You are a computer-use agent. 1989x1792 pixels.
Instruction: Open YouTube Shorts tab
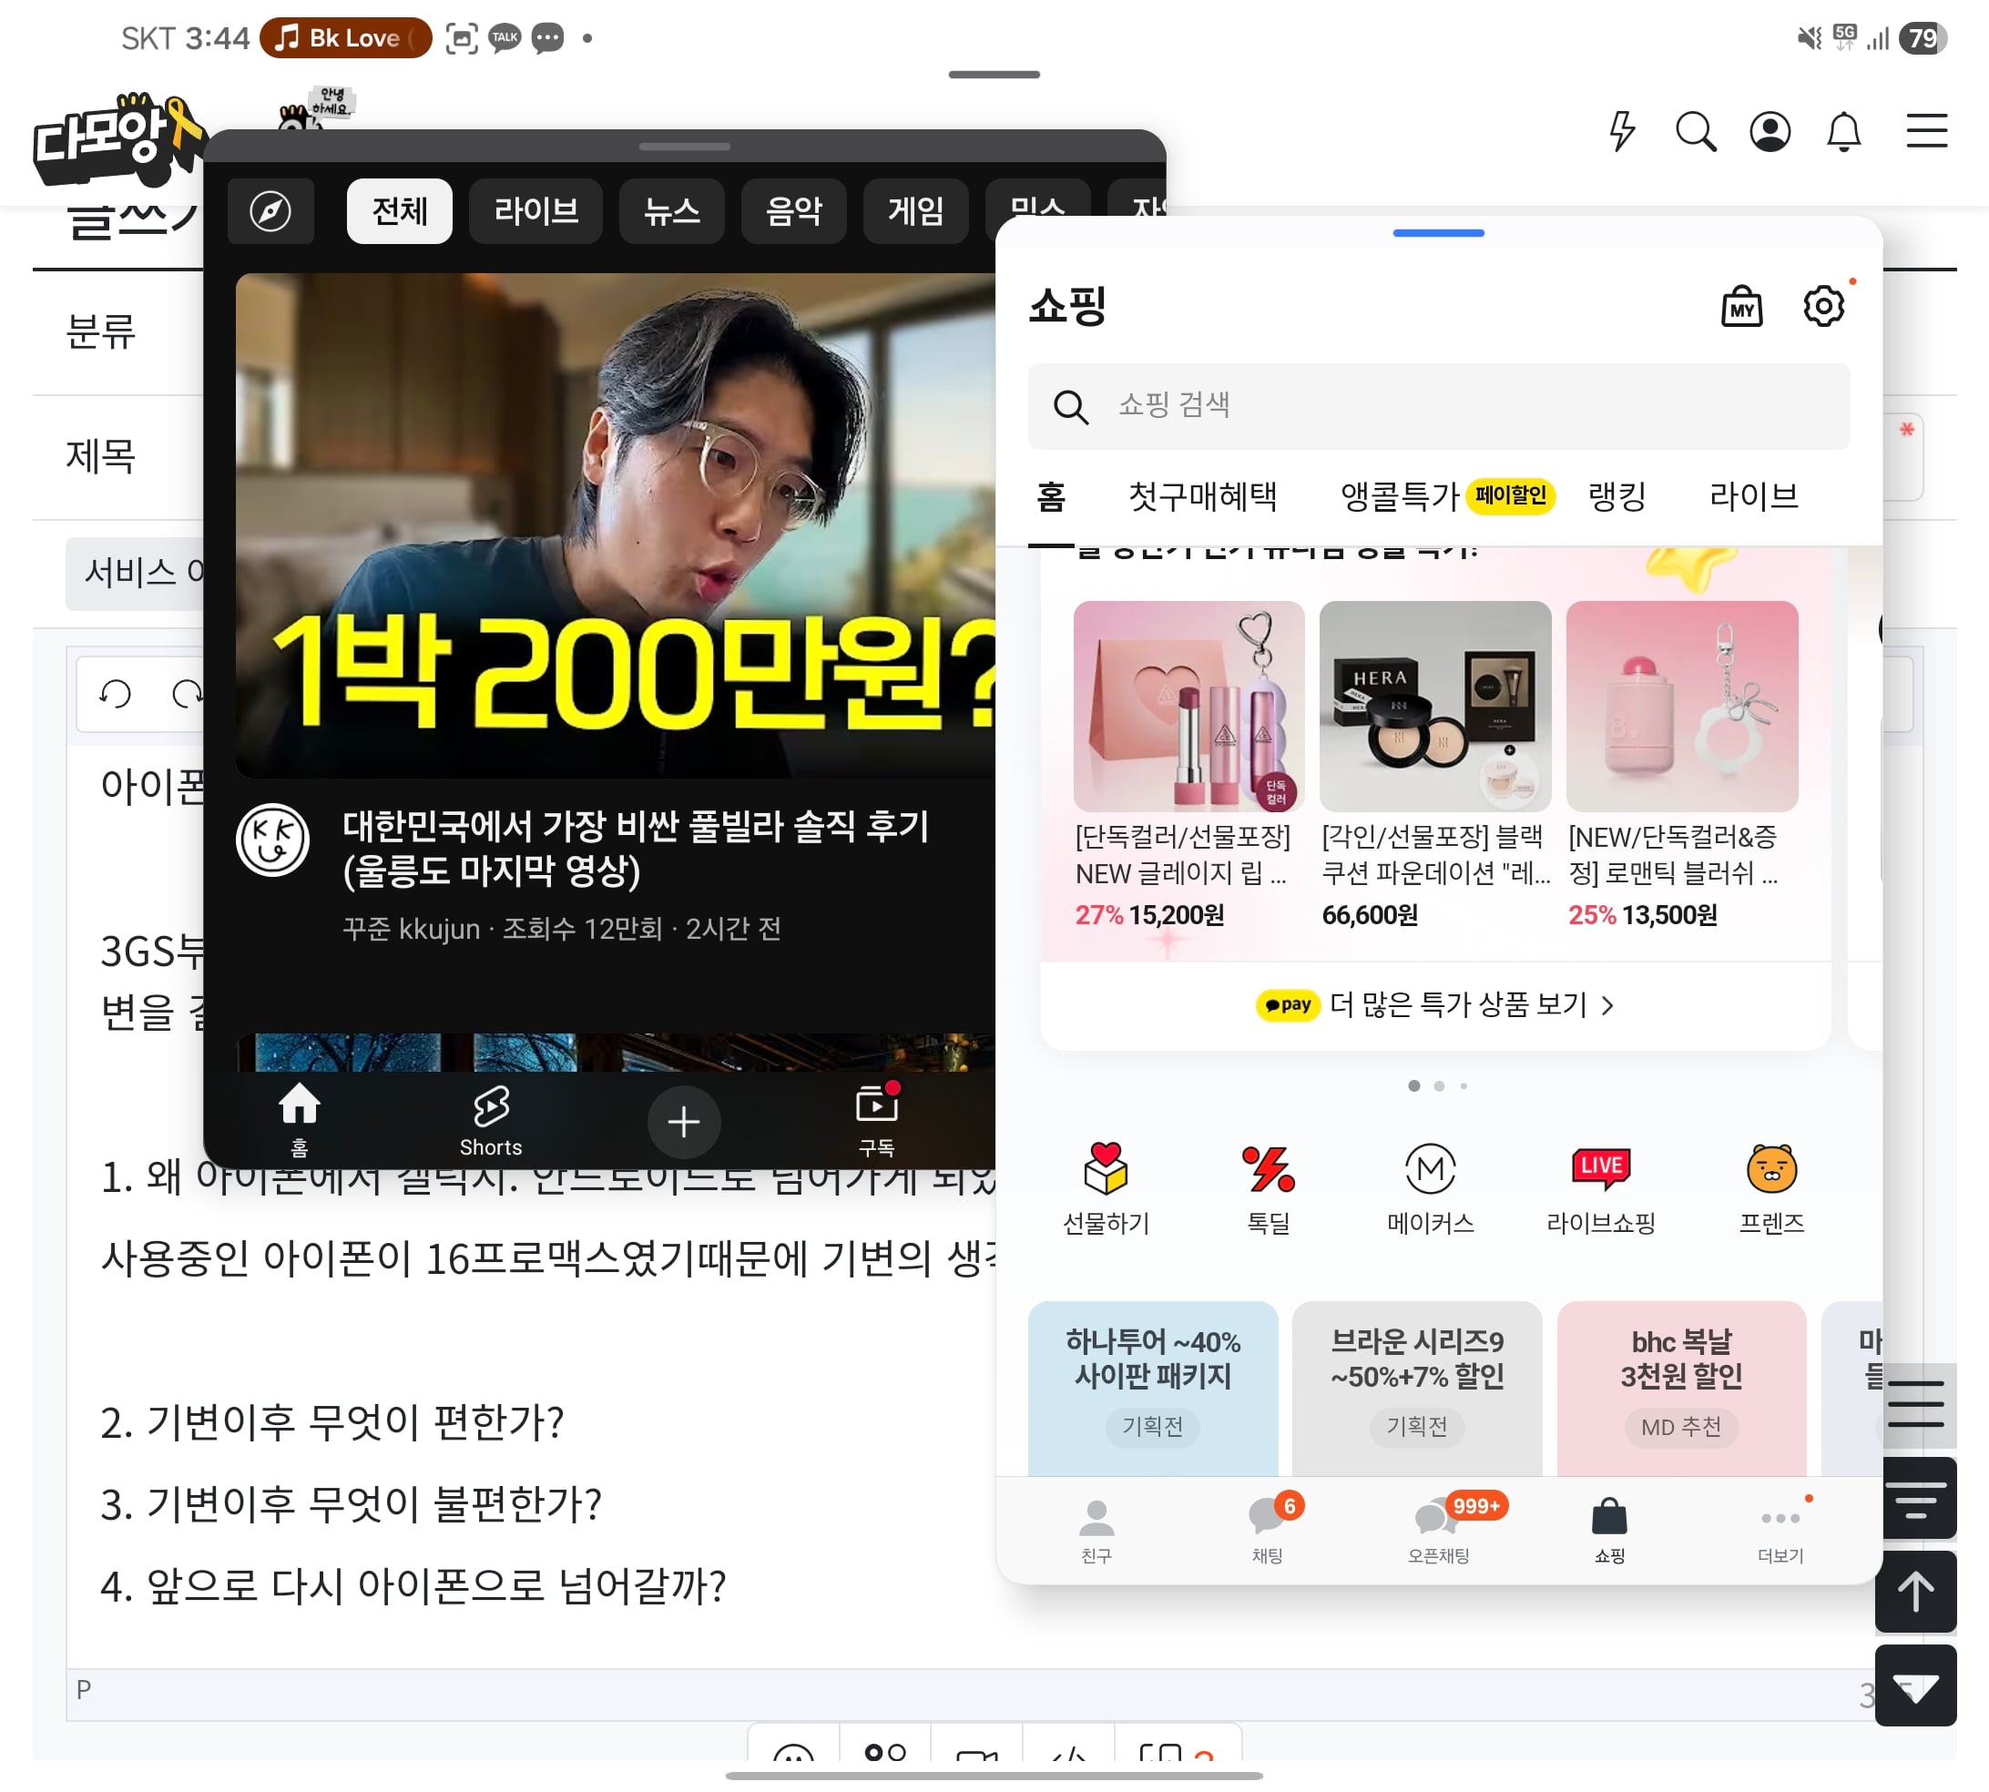point(490,1121)
